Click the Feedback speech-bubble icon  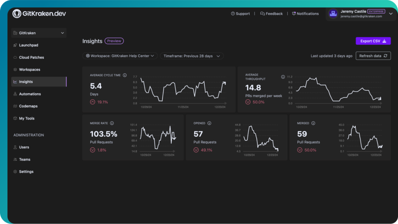pos(262,14)
